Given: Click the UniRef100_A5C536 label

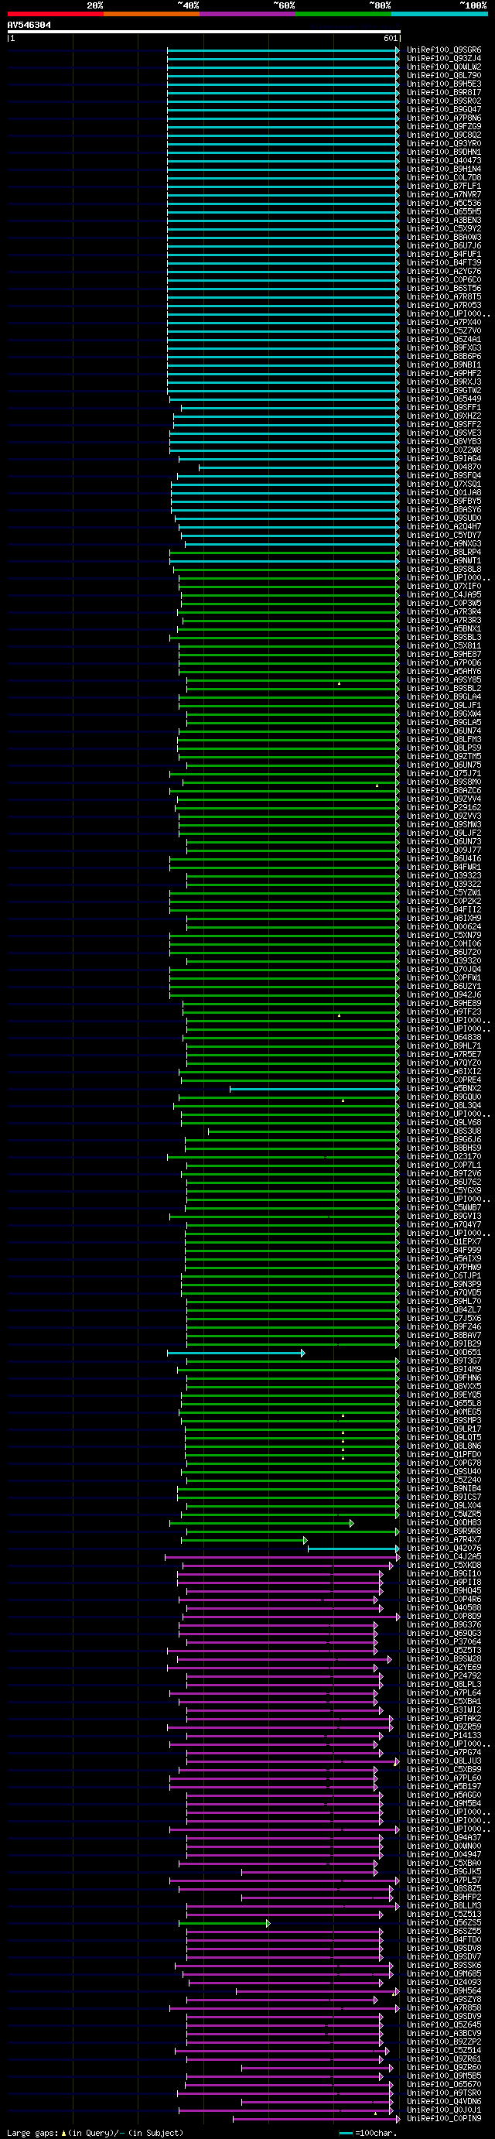Looking at the screenshot, I should (x=443, y=203).
